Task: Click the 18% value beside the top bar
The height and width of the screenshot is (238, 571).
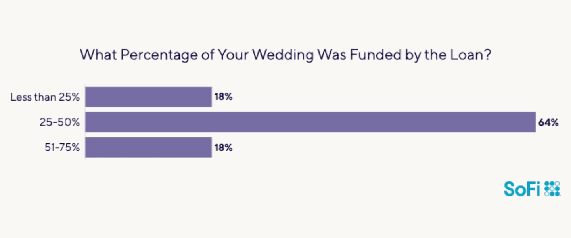Action: pos(223,97)
